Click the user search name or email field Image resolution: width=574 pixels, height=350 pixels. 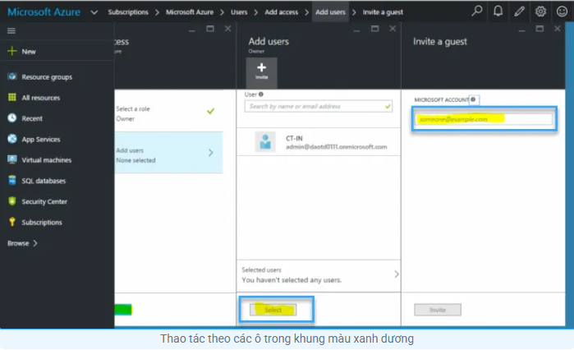pos(319,106)
